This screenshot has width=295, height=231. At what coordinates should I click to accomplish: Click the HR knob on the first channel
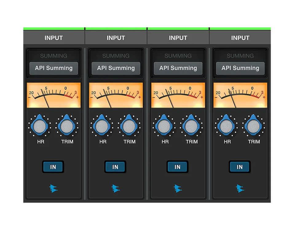coord(40,125)
